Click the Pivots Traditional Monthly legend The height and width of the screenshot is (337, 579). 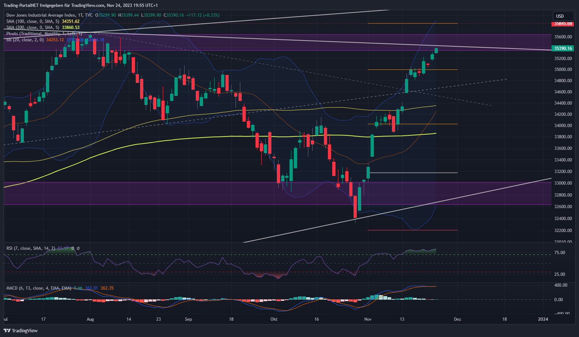[x=43, y=34]
